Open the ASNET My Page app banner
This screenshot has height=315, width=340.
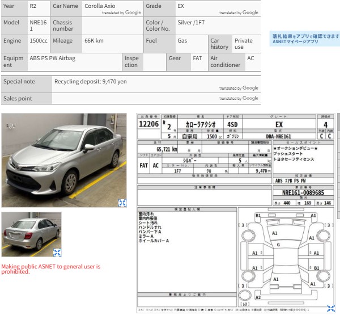[305, 39]
